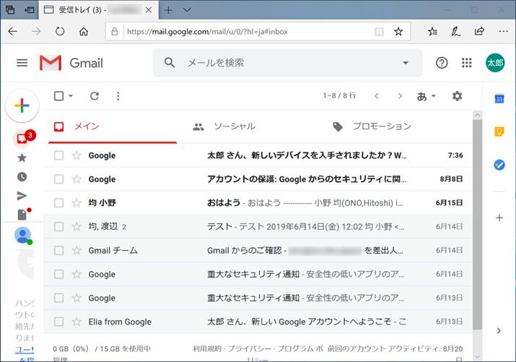Open the Sent mail sidebar icon
Screen dimensions: 516x362
pos(22,195)
